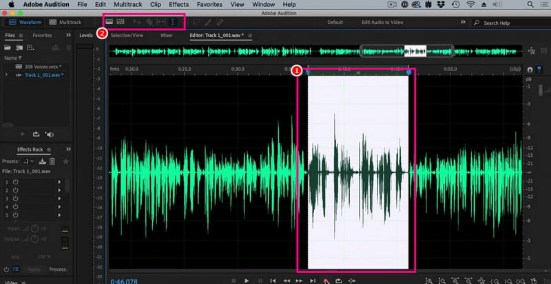This screenshot has height=284, width=551.
Task: Select the Lasso Selection tool
Action: (x=196, y=22)
